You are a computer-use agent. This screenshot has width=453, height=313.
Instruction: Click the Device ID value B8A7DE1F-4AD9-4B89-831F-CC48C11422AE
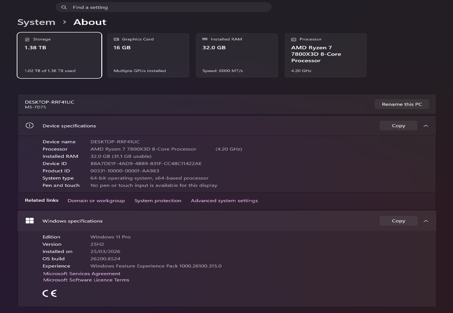tap(146, 163)
